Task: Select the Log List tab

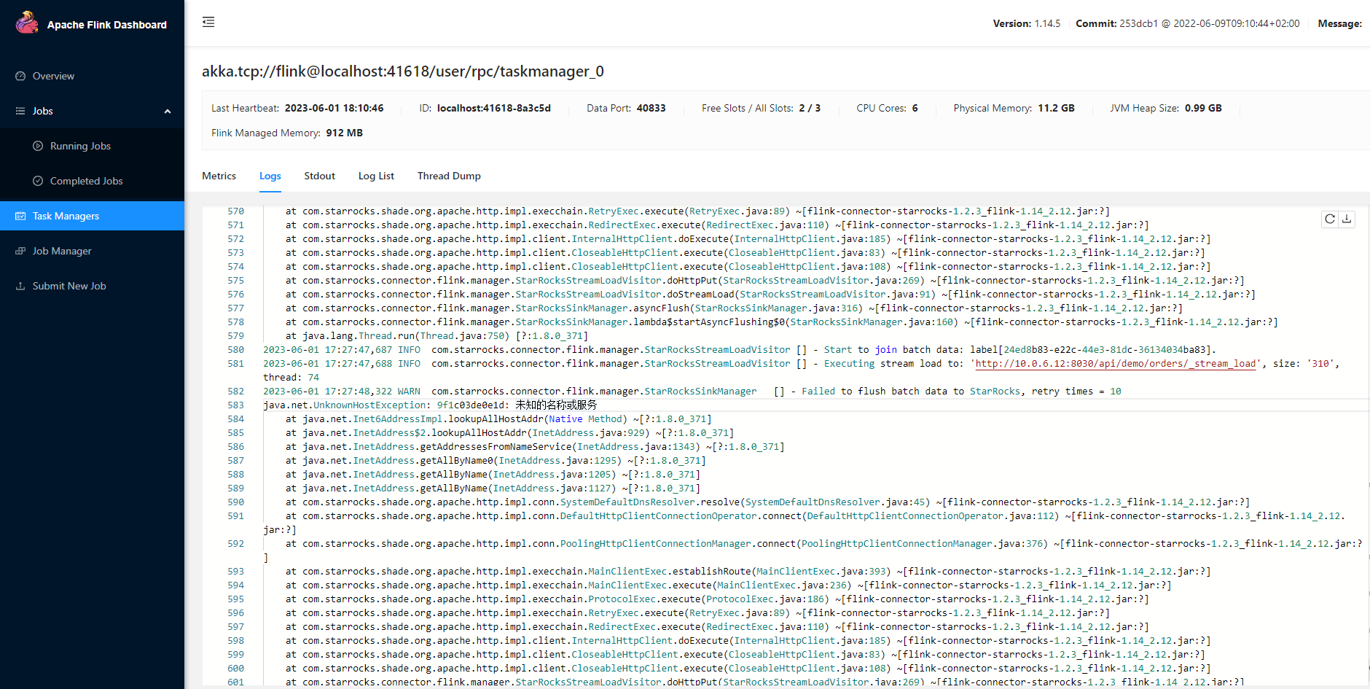Action: click(x=376, y=176)
